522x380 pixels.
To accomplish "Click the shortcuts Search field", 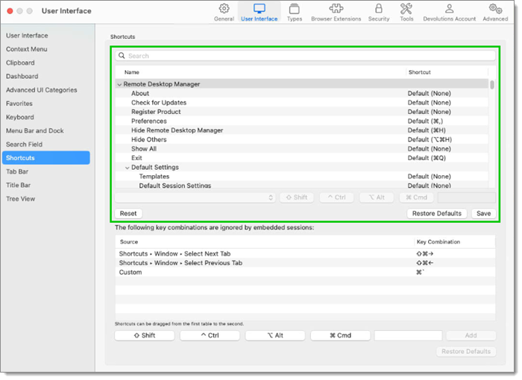I will pos(305,56).
